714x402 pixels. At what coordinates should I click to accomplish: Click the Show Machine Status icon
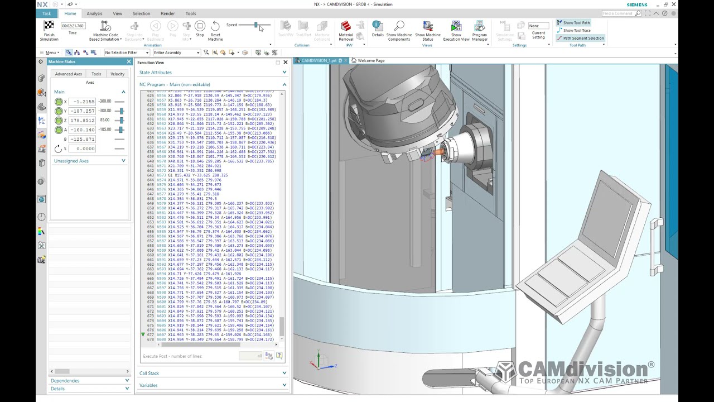pyautogui.click(x=428, y=26)
